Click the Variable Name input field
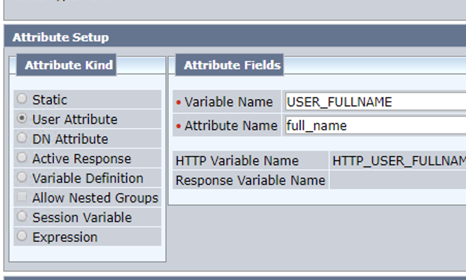 tap(376, 102)
